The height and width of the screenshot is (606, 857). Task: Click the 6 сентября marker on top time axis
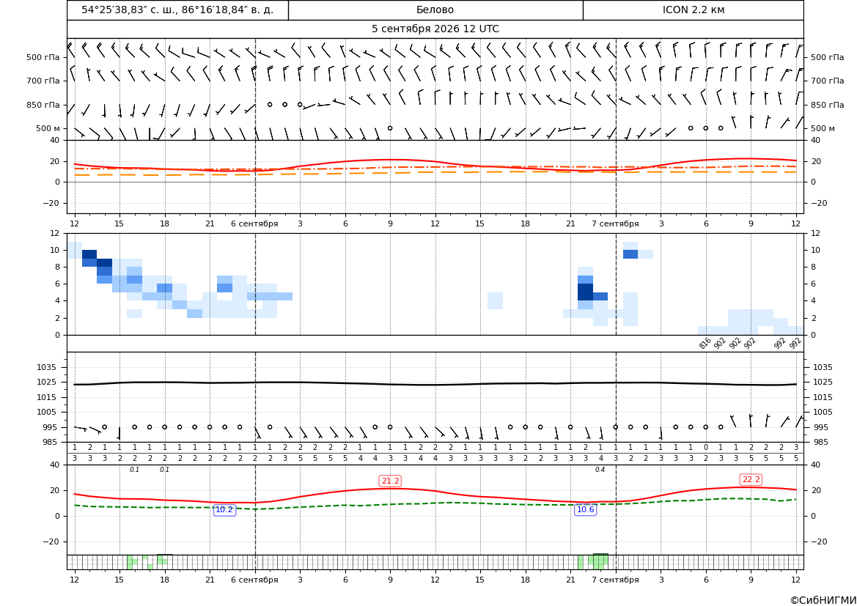coord(254,223)
